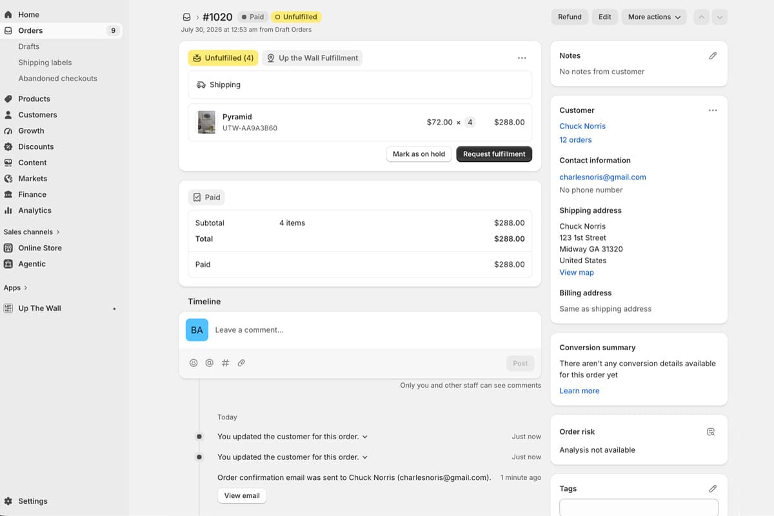Open the View map link
This screenshot has width=774, height=516.
[x=577, y=272]
